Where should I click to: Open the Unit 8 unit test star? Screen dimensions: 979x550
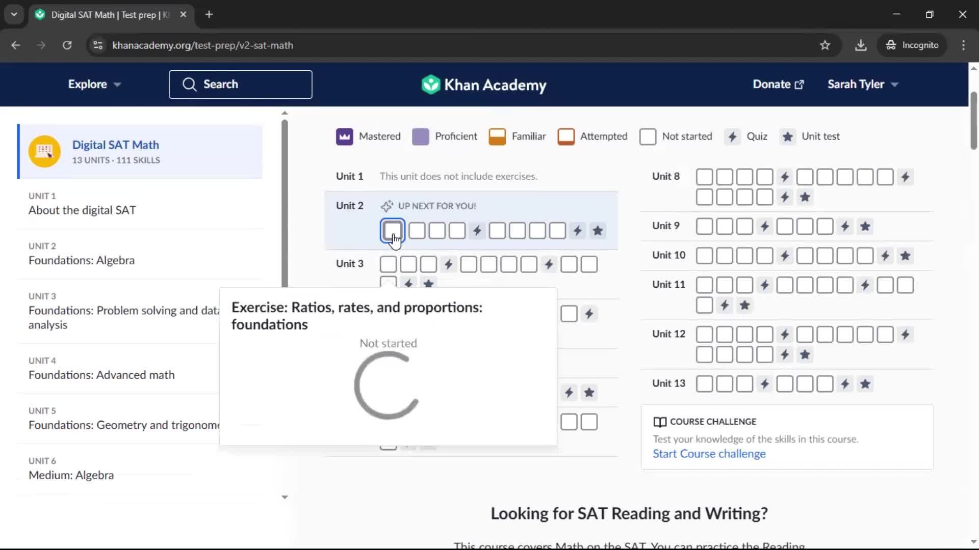click(x=805, y=197)
